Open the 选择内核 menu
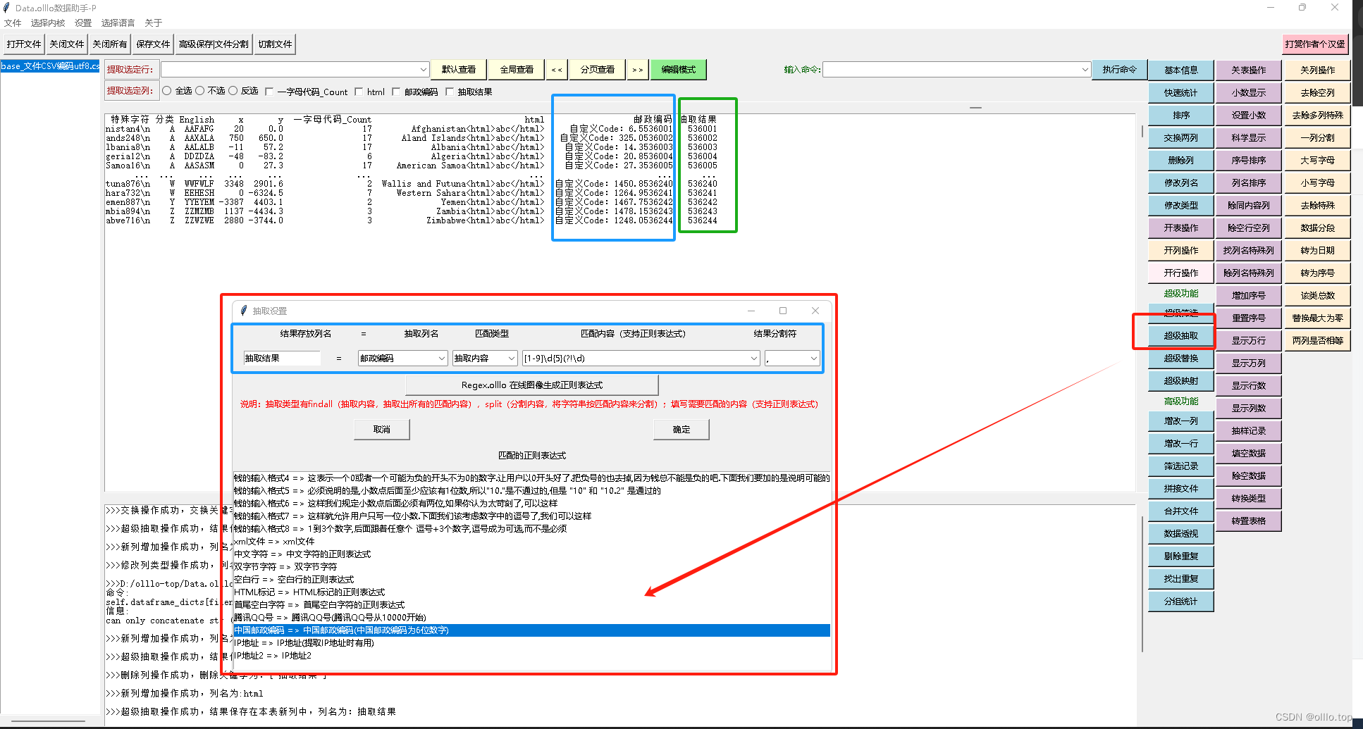 [48, 23]
